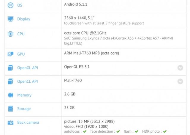Click the Back camera icon

[11, 123]
